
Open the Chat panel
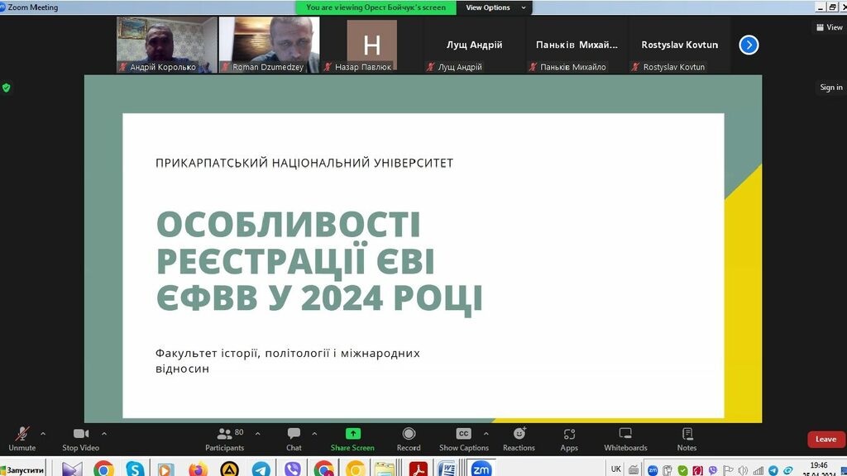(294, 436)
